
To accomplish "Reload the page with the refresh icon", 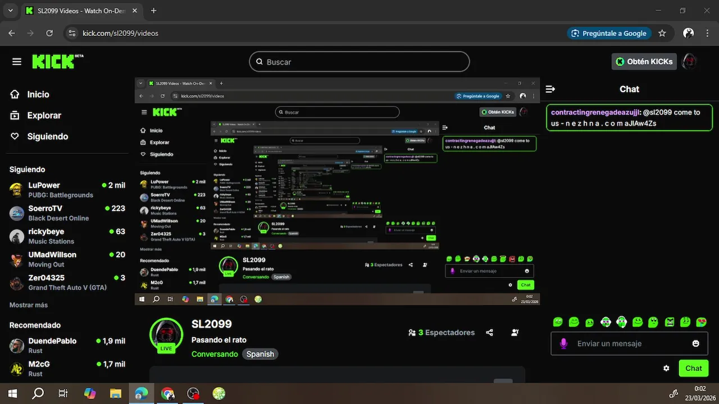I will [x=49, y=33].
